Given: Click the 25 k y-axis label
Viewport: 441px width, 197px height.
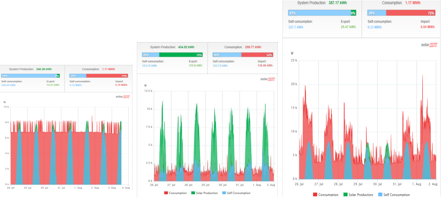Looking at the screenshot, I should coord(294,60).
